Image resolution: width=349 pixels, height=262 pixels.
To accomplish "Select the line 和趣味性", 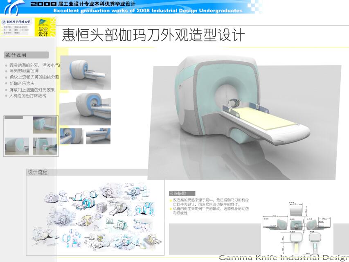I will click(x=180, y=213).
